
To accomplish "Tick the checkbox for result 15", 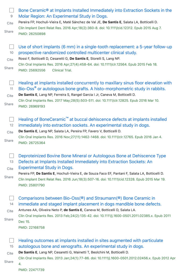I will [x=12, y=240].
